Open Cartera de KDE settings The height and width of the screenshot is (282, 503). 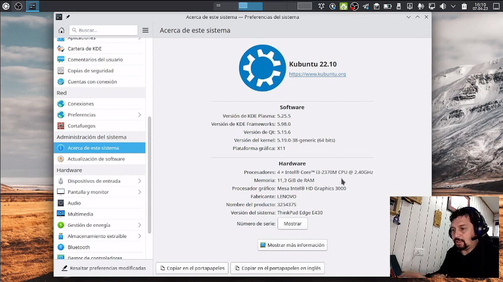point(100,49)
